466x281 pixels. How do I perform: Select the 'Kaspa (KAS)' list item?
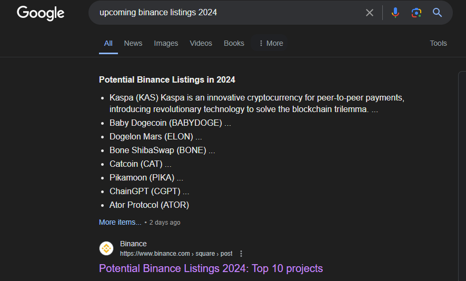[x=257, y=103]
